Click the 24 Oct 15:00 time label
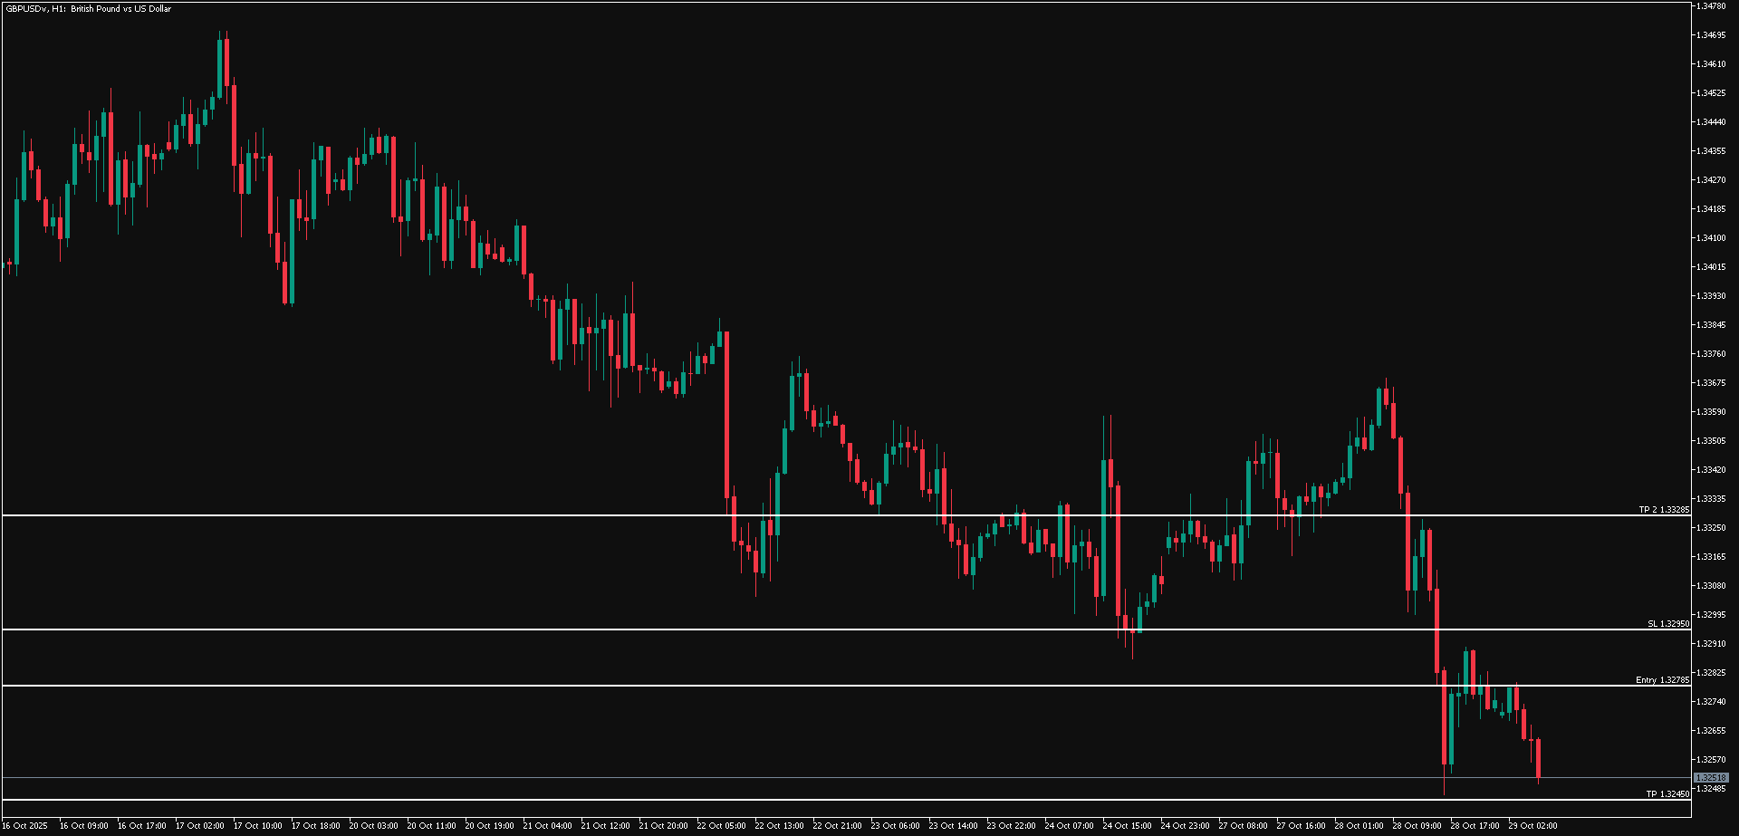1739x836 pixels. (x=1126, y=826)
